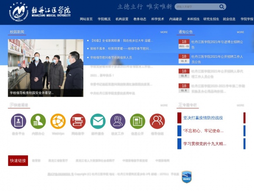Open the red leadership mailbox people icon
Image resolution: width=254 pixels, height=191 pixels.
[x=157, y=121]
